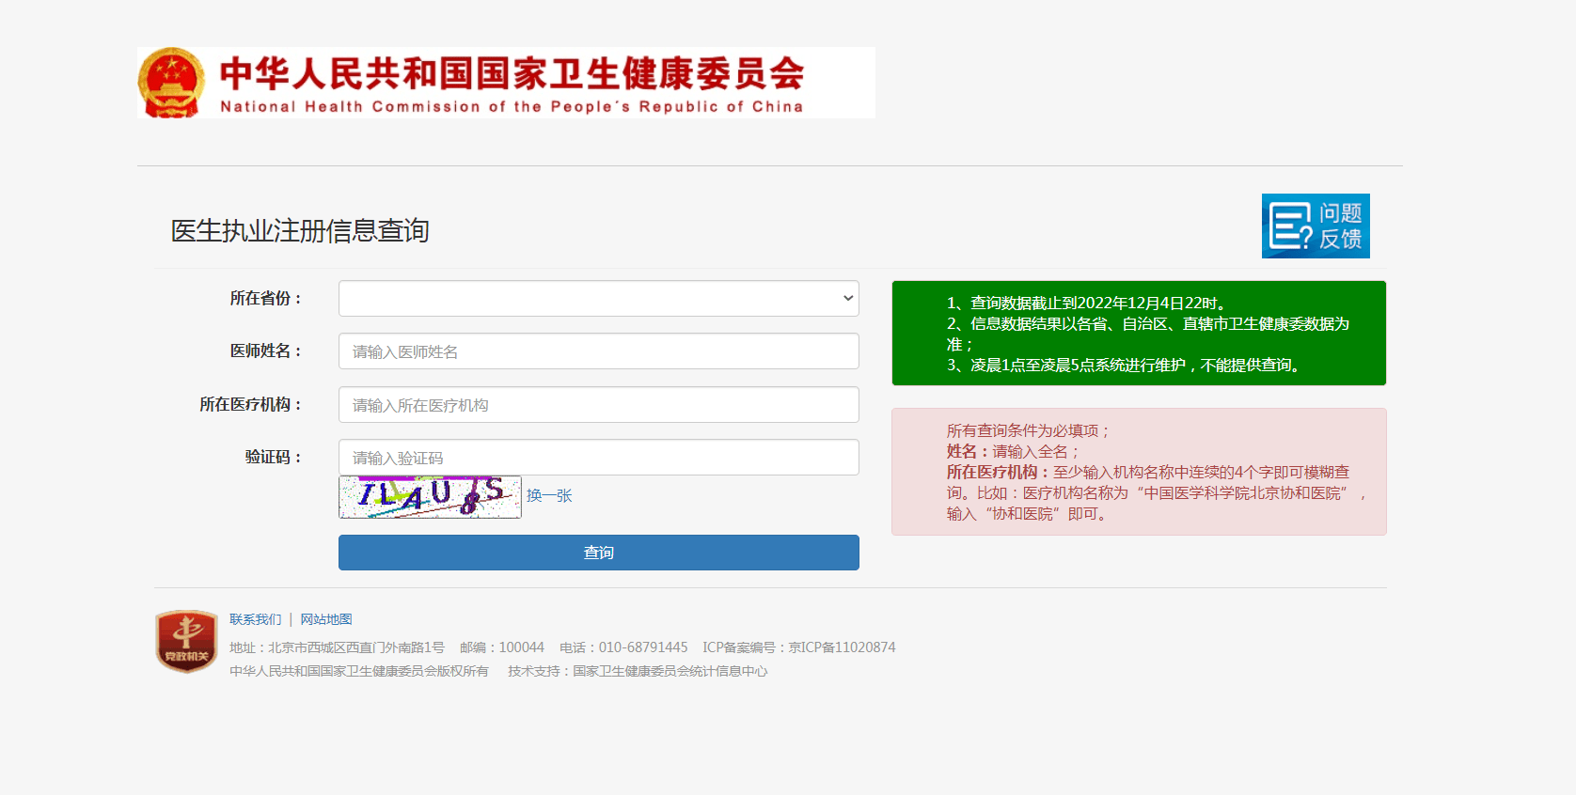Click the 所在医疗机构 label
The image size is (1576, 795).
pyautogui.click(x=251, y=405)
